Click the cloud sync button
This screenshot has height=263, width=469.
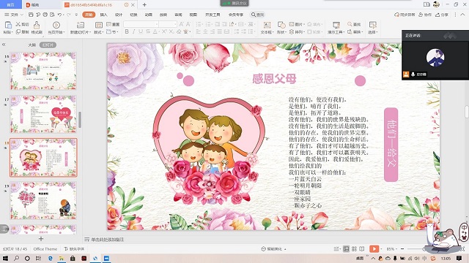pyautogui.click(x=405, y=15)
